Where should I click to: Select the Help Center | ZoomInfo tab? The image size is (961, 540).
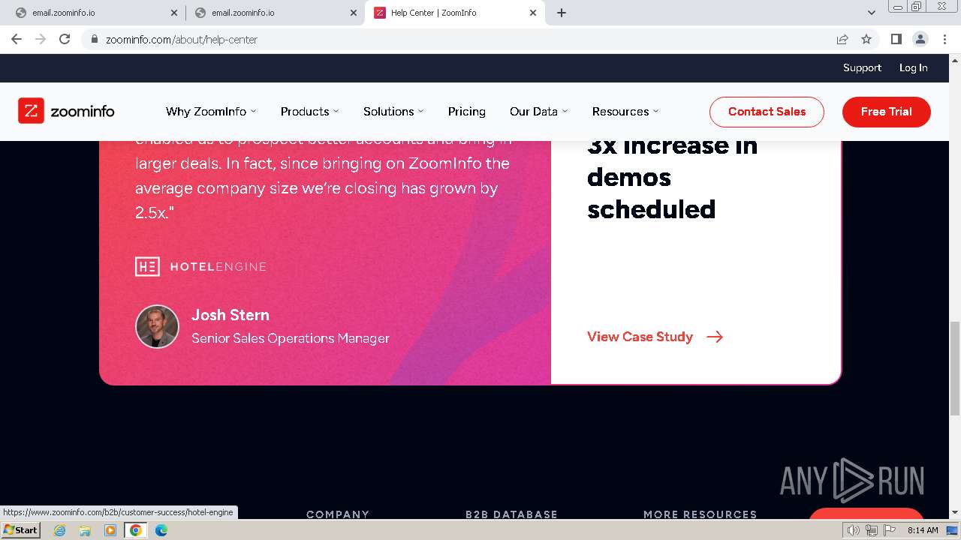point(454,13)
